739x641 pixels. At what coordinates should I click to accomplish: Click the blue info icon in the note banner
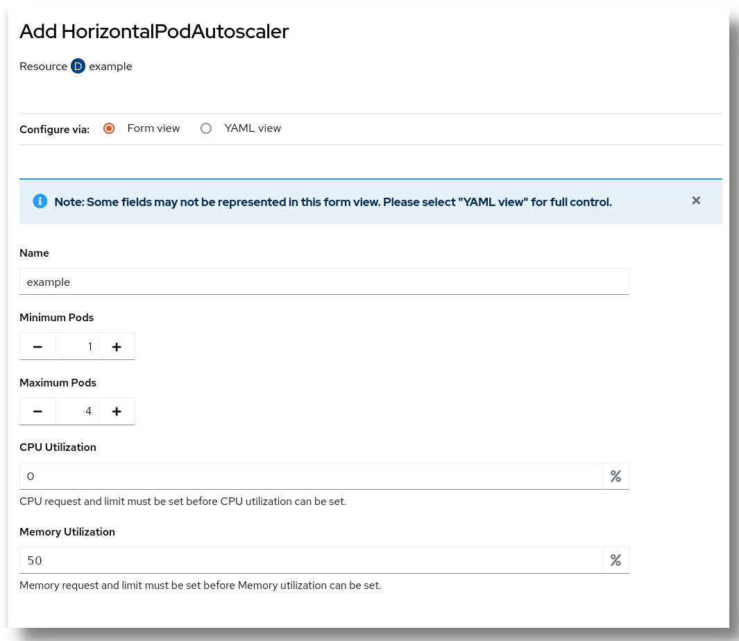point(40,201)
